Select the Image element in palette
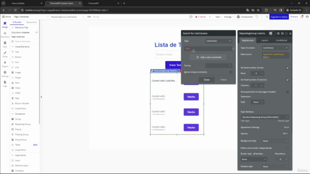 pyautogui.click(x=18, y=72)
